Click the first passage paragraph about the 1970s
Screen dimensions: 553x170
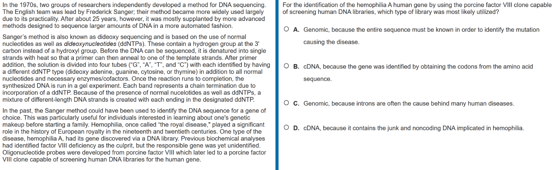point(134,16)
